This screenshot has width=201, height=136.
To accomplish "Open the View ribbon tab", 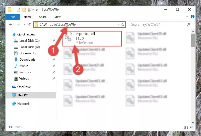I will [x=57, y=17].
